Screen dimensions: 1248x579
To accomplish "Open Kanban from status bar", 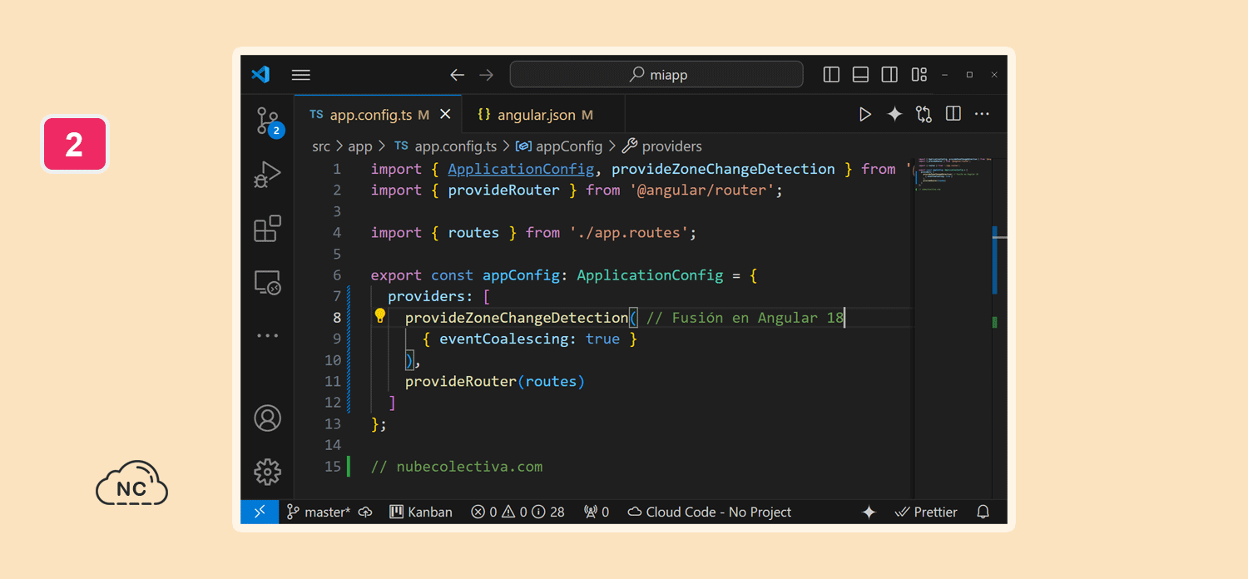I will (421, 512).
